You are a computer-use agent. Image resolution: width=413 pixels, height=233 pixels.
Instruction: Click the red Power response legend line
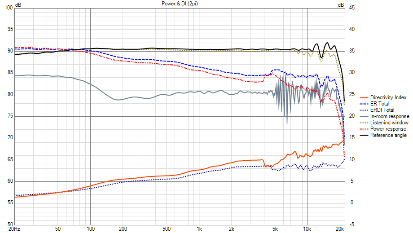pos(364,129)
